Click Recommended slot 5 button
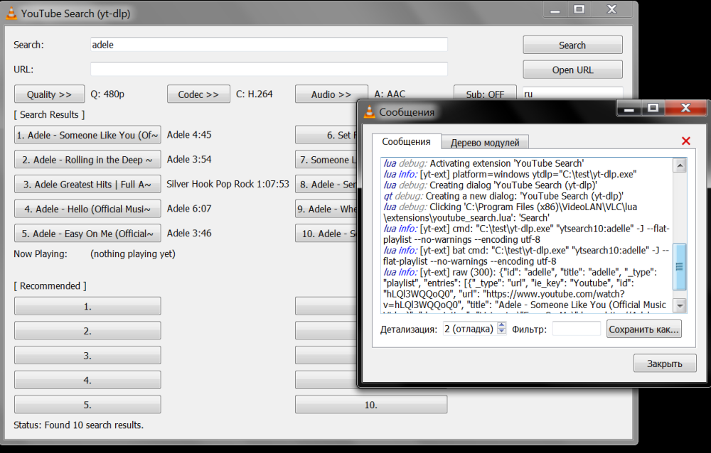This screenshot has height=453, width=711. click(x=87, y=405)
